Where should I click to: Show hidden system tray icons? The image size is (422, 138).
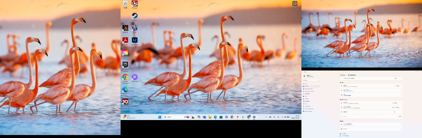click(266, 117)
